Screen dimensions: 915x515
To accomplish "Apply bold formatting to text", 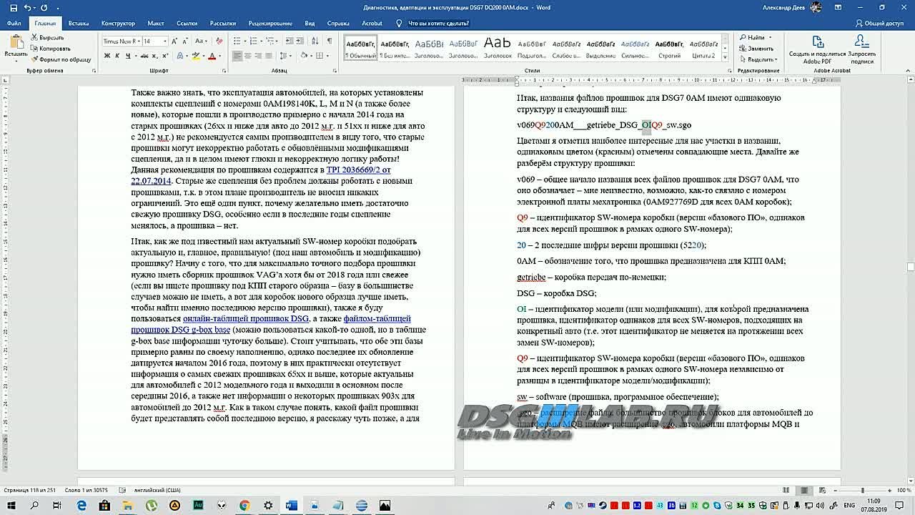I will 107,56.
